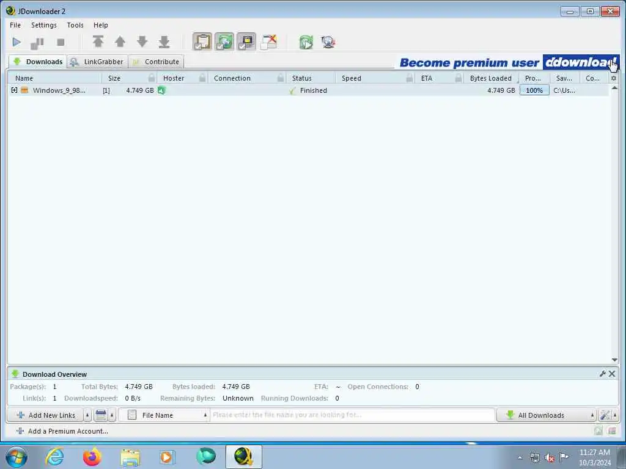Click the clean up list icon button
Viewport: 626px width, 469px height.
pos(101,415)
